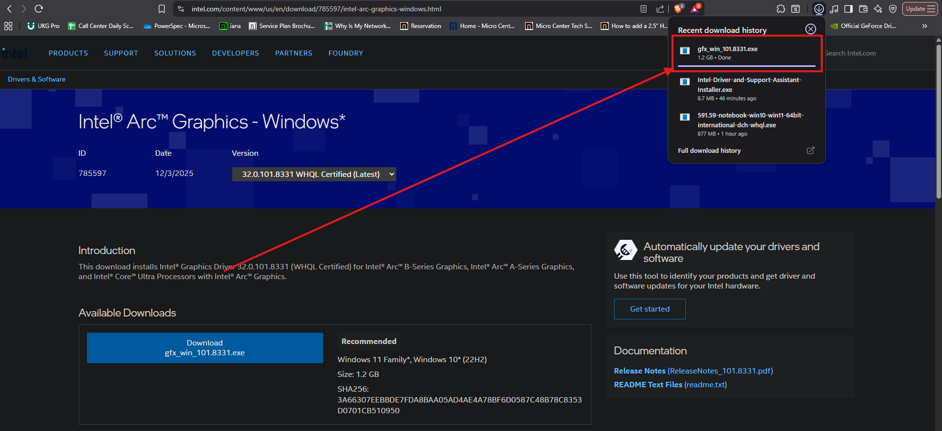942x431 pixels.
Task: Open the Reservation bookmark
Action: (421, 26)
